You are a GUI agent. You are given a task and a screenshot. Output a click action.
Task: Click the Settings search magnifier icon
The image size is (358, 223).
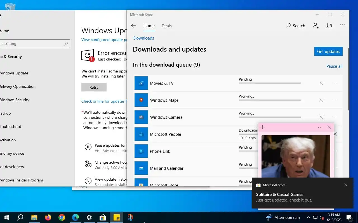[66, 44]
